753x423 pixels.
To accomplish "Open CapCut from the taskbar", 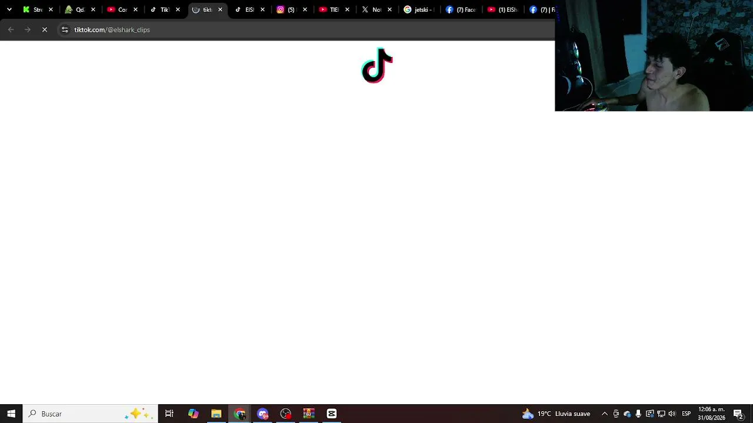I will pos(332,414).
